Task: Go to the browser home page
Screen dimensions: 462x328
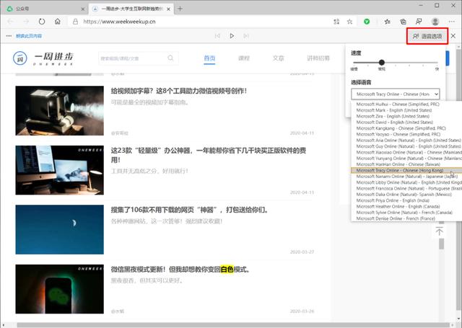Action: tap(58, 22)
